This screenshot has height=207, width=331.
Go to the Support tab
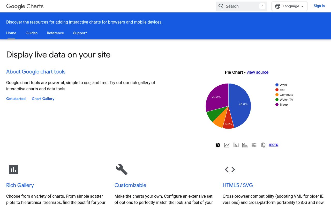click(x=80, y=33)
